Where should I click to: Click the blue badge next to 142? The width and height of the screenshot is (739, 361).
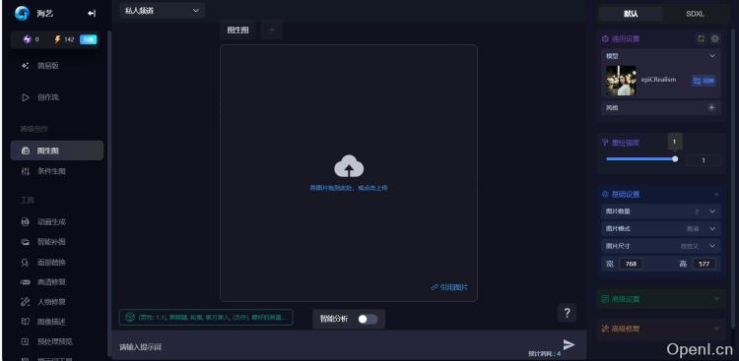[x=88, y=39]
